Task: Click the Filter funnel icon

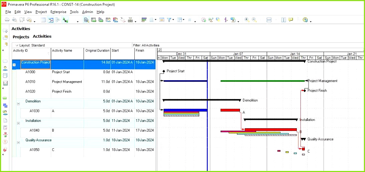Action: pos(169,20)
